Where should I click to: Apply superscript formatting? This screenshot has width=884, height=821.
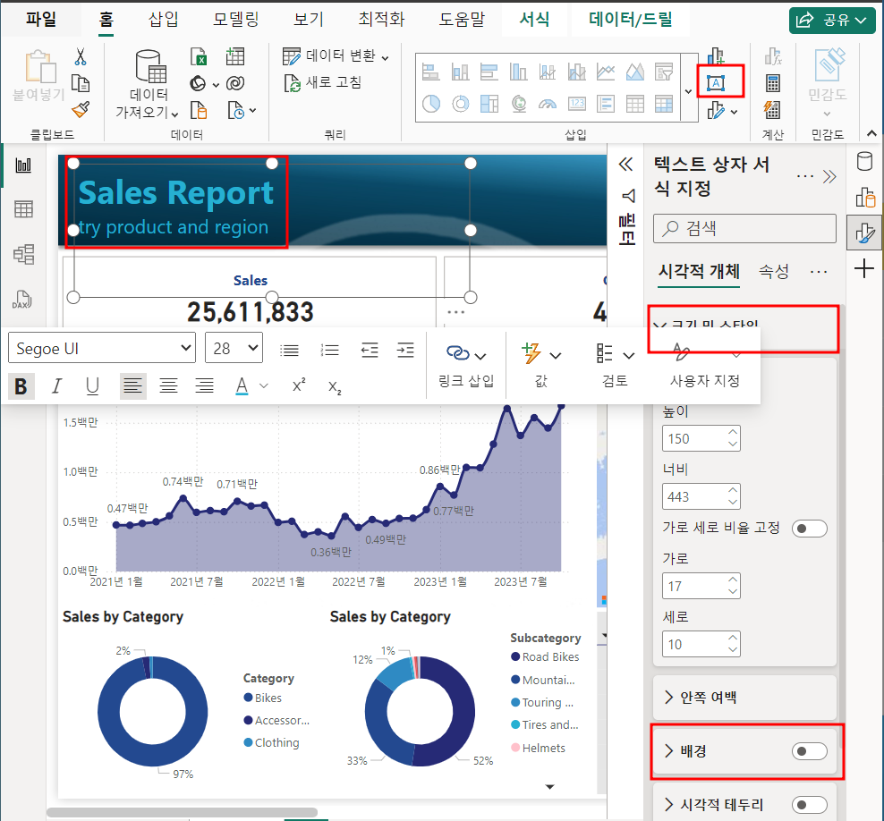click(299, 385)
